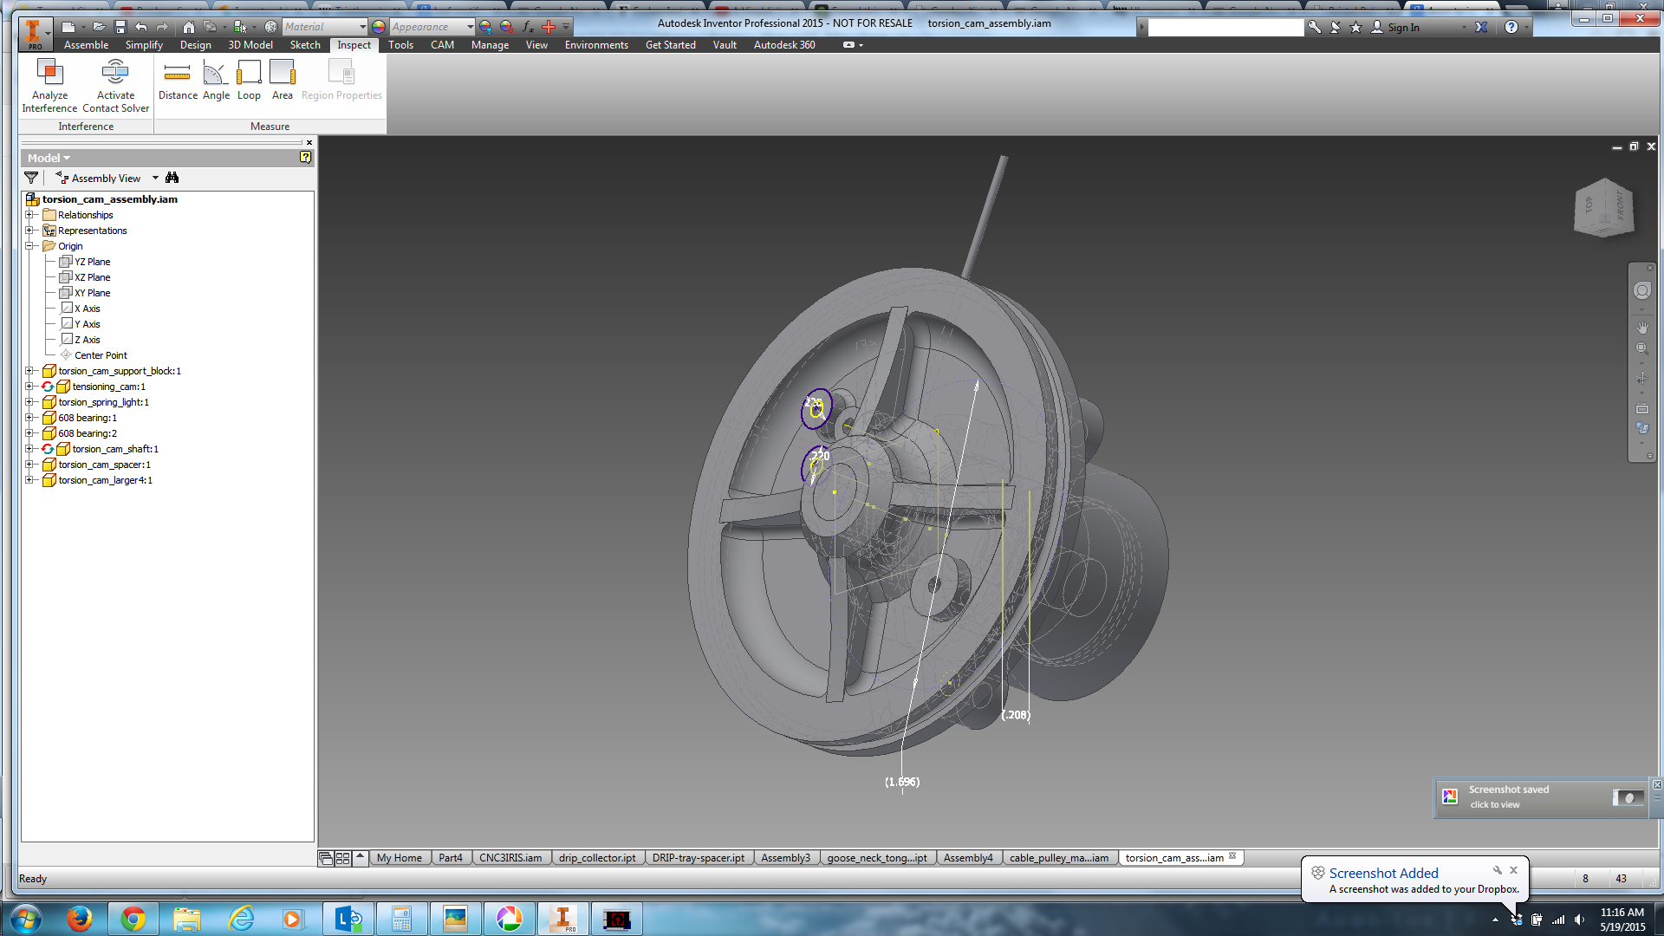Viewport: 1664px width, 936px height.
Task: View the saved screenshot notification
Action: tap(1541, 797)
